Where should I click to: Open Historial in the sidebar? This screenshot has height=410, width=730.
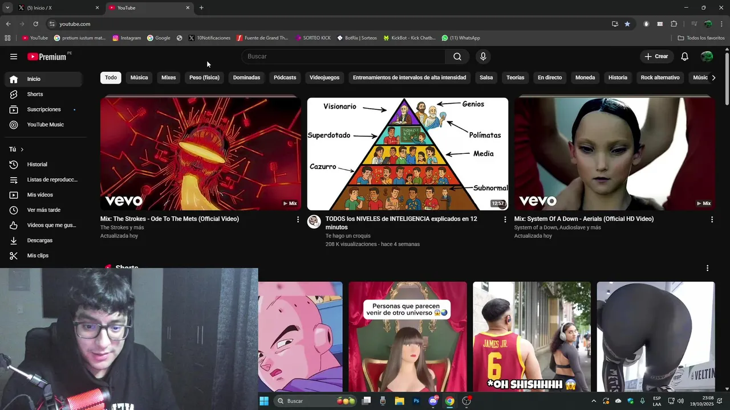coord(43,165)
